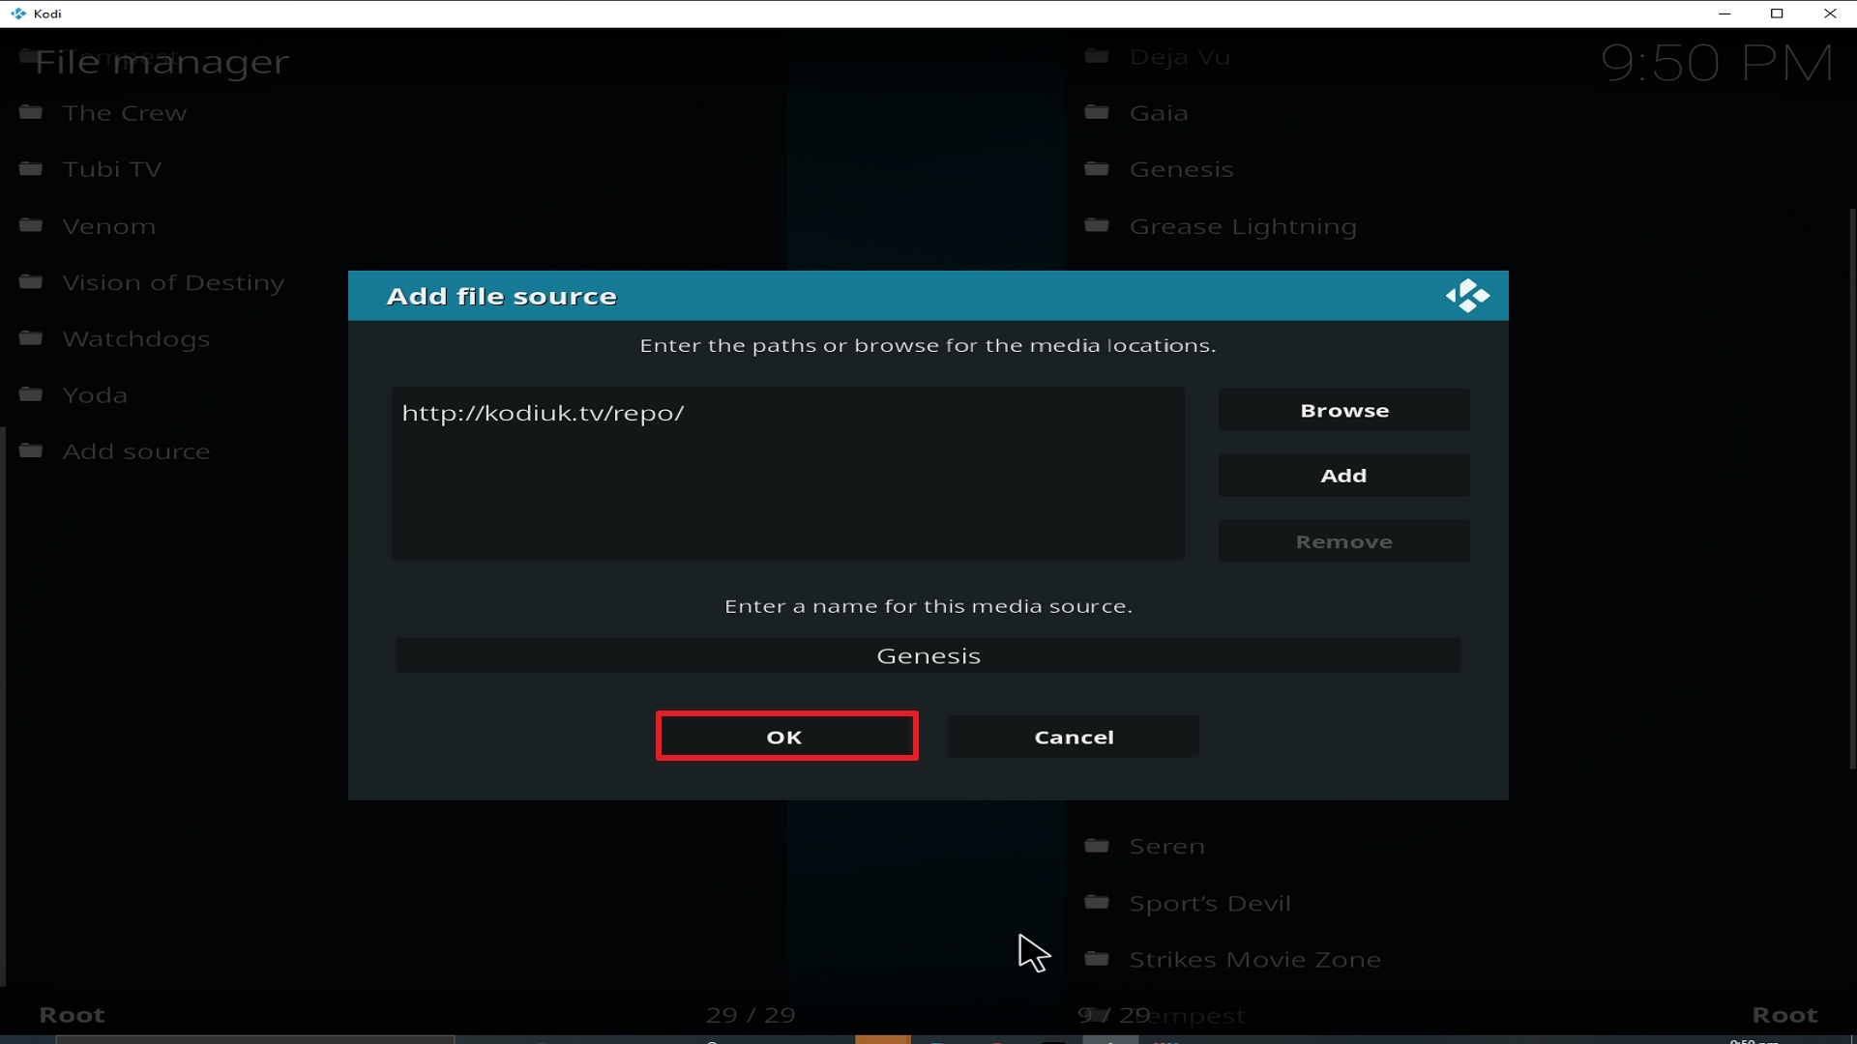Edit the media source name field Genesis
The image size is (1857, 1044).
click(x=928, y=655)
